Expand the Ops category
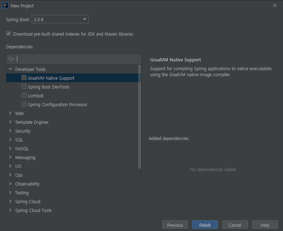283x231 pixels. click(x=11, y=175)
